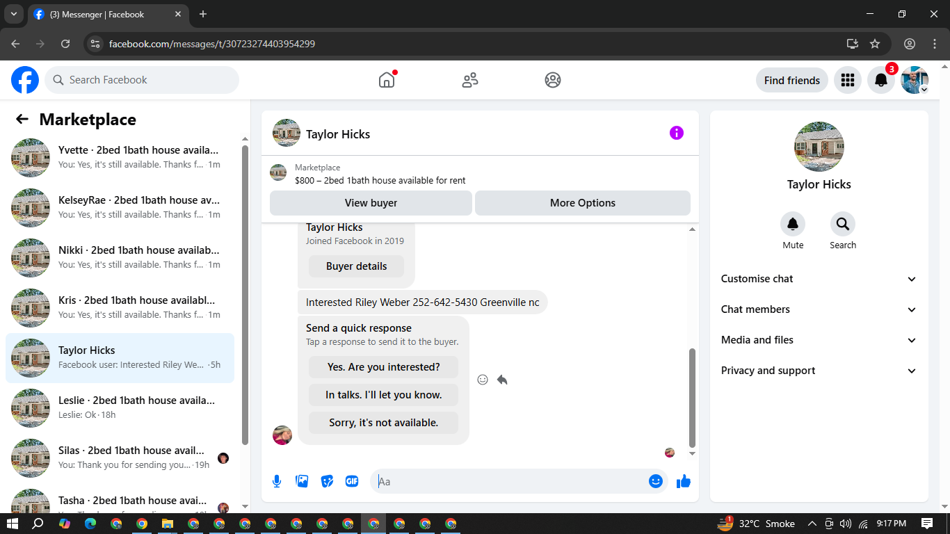Open Microsoft Edge from taskbar
Viewport: 950px width, 534px height.
tap(90, 524)
